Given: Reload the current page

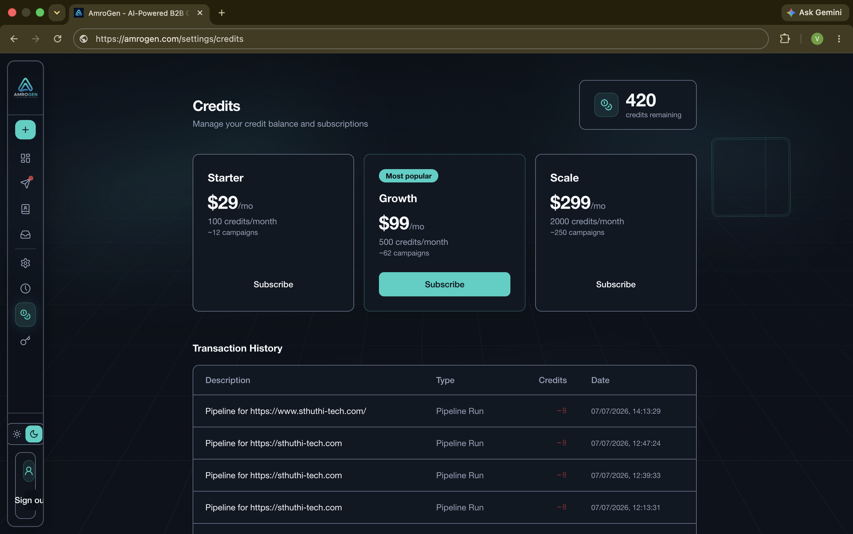Looking at the screenshot, I should coord(58,39).
